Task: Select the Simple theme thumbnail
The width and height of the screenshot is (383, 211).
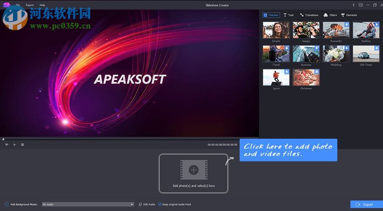Action: click(x=276, y=30)
